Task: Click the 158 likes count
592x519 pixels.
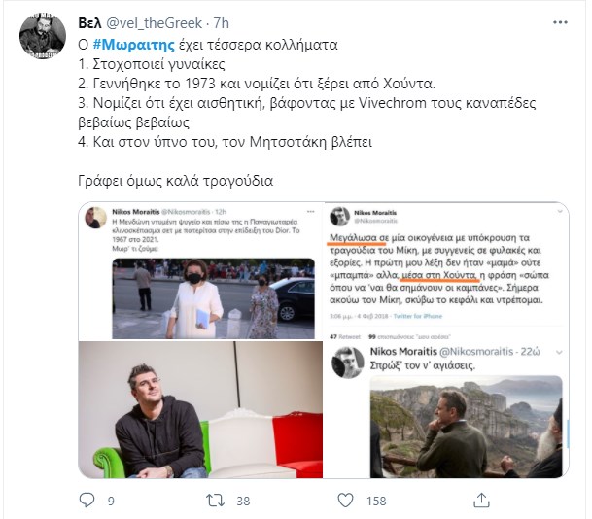Action: tap(376, 501)
